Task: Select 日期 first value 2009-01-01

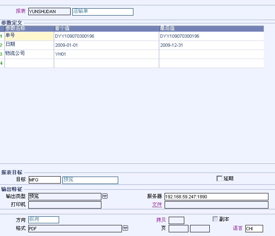Action: point(106,45)
